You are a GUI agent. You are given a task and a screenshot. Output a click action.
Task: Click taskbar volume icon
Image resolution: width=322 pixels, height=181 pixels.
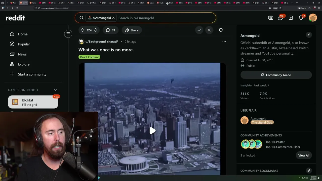306,178
